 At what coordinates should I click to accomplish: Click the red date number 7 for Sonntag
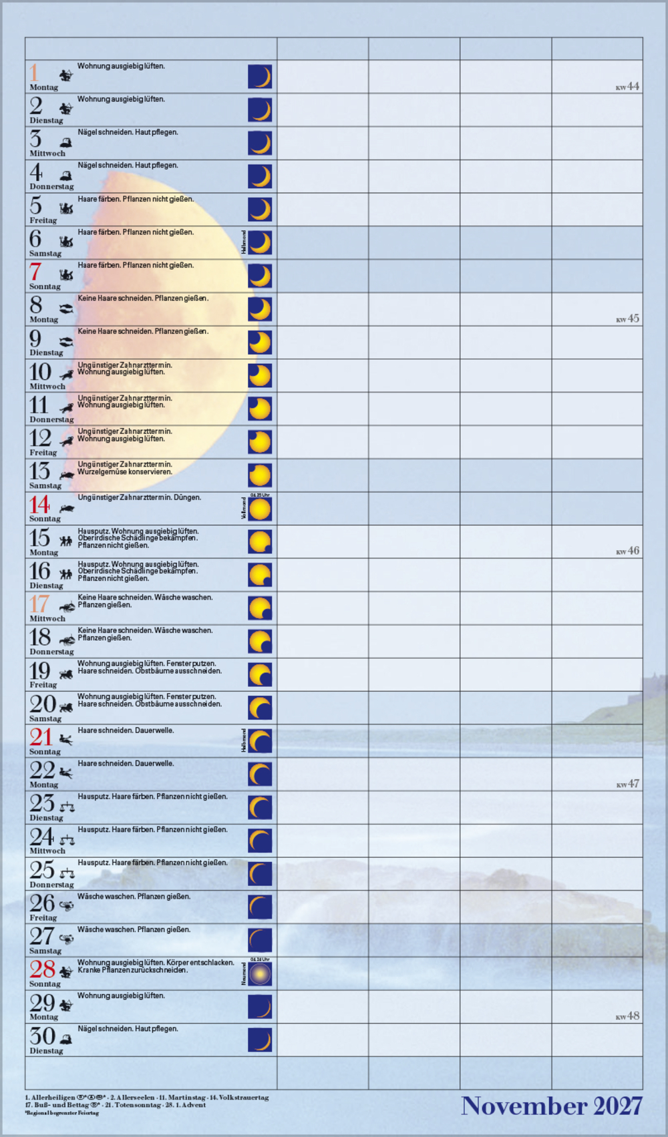pos(35,272)
